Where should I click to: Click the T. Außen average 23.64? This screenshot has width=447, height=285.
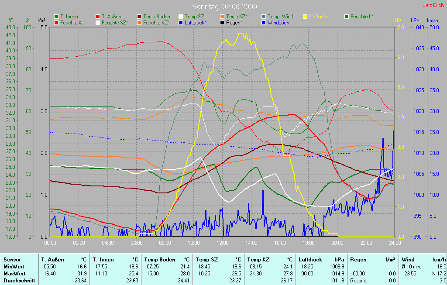pos(80,281)
